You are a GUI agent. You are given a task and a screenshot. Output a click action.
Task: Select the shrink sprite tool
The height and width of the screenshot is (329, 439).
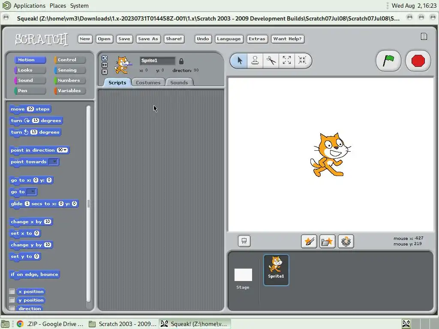pos(302,60)
